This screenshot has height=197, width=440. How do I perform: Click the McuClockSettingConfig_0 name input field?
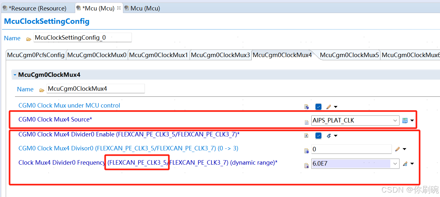tap(82, 37)
